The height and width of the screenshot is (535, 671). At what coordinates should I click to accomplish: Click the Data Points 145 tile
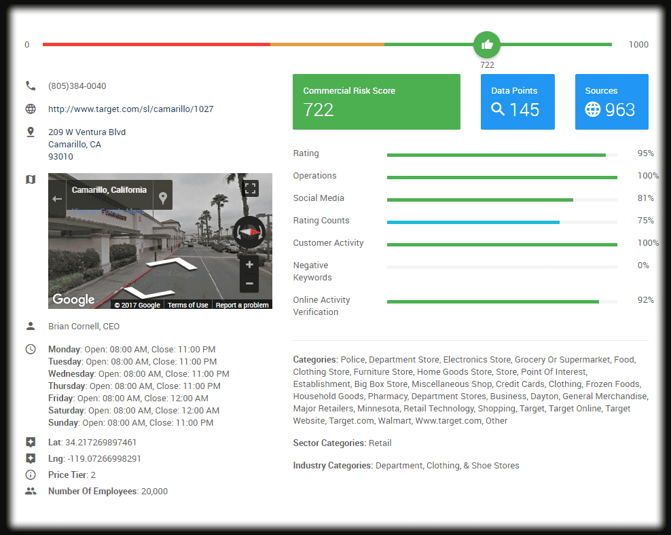pyautogui.click(x=518, y=102)
